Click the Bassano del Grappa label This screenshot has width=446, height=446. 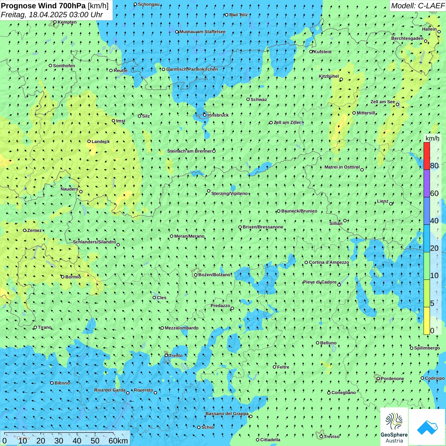227,414
